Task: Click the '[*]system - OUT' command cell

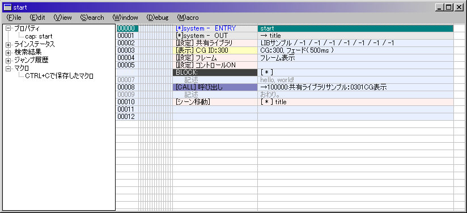Action: coord(215,36)
